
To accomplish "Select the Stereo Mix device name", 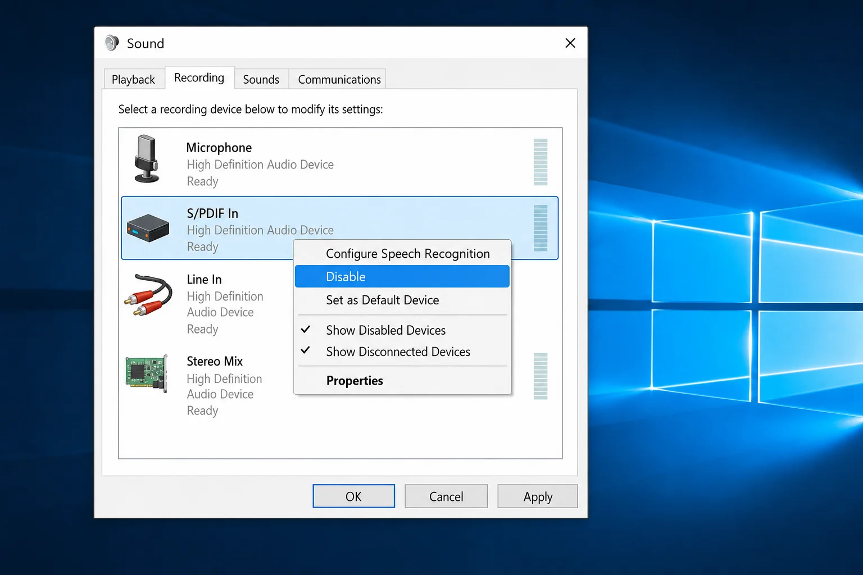I will point(215,361).
